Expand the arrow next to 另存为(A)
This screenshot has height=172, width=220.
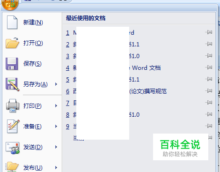(x=56, y=84)
